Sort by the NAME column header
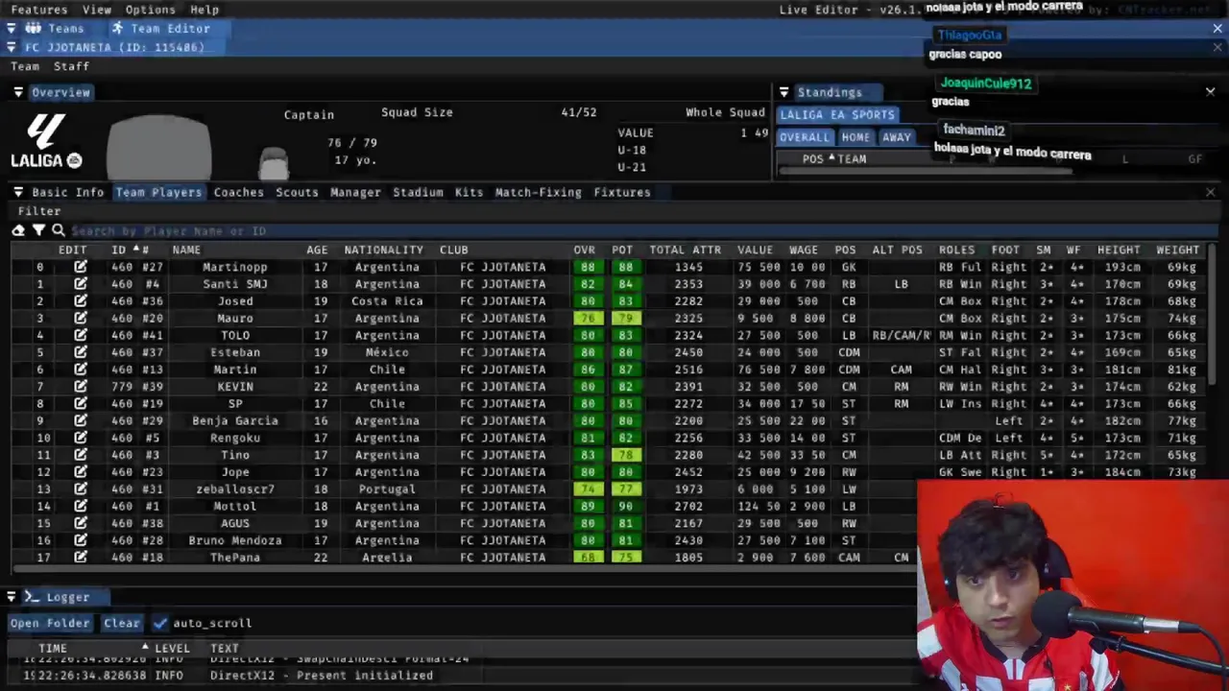The width and height of the screenshot is (1229, 691). [186, 250]
